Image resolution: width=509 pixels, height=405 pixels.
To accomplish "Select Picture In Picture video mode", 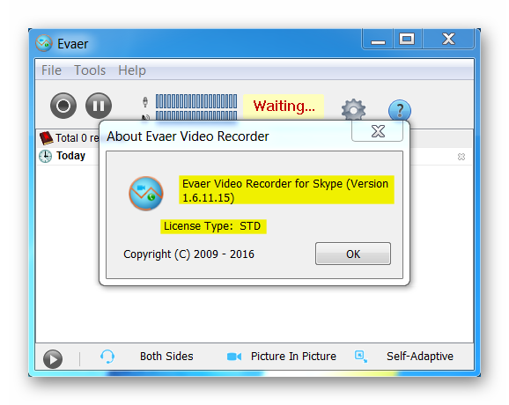I will point(293,357).
